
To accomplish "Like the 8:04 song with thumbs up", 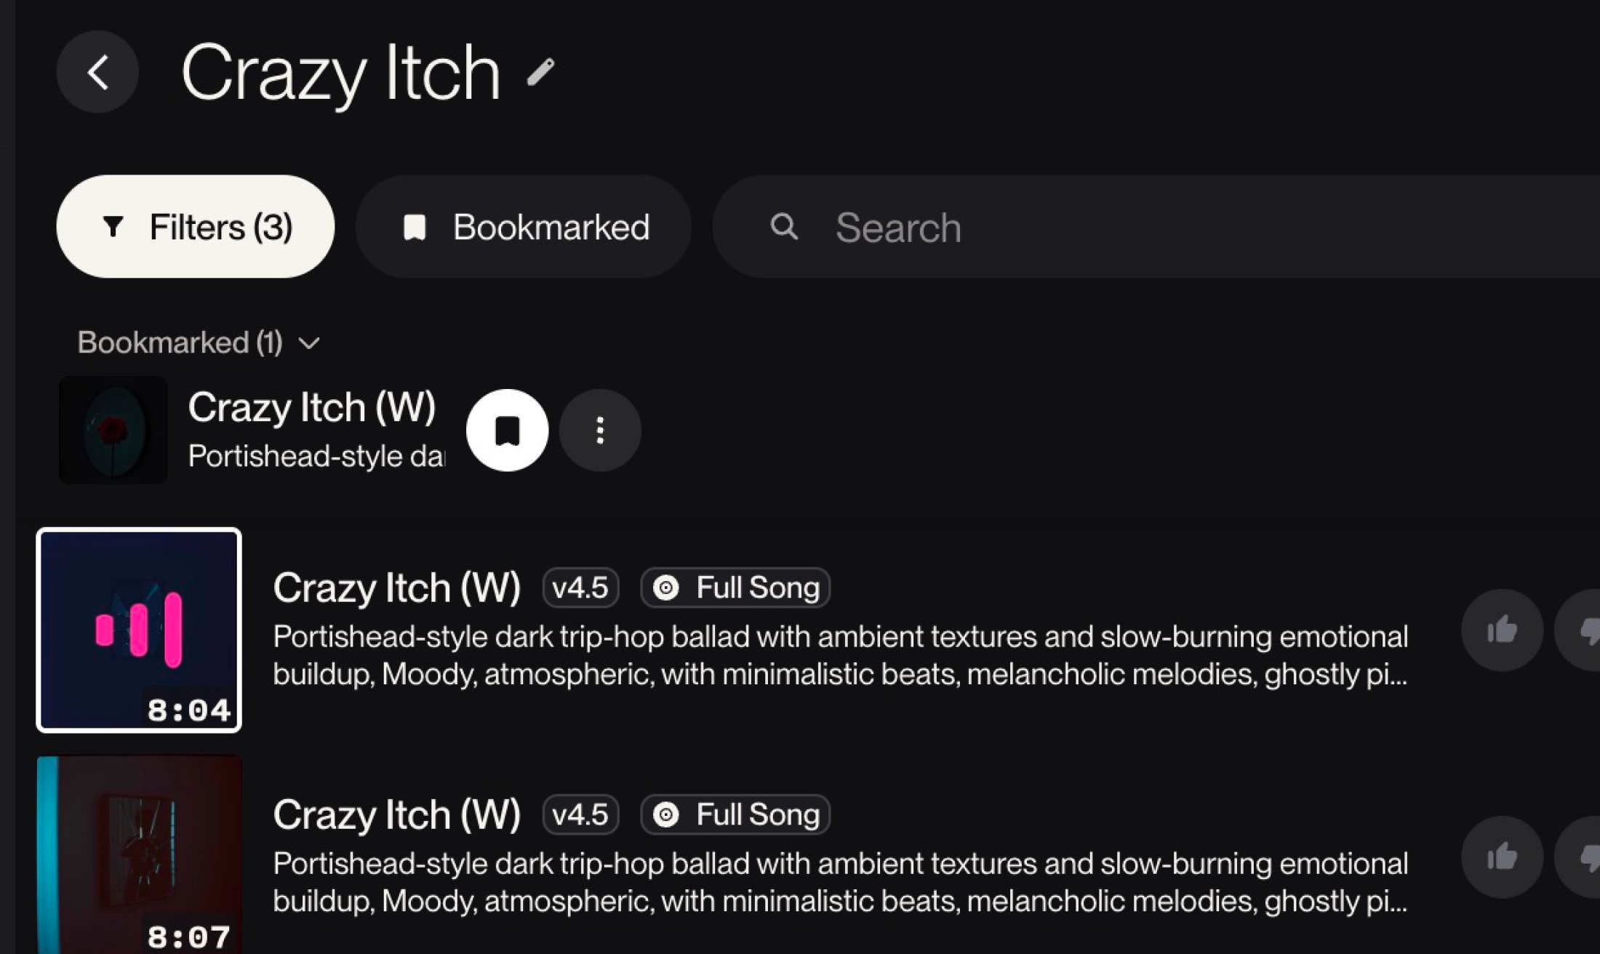I will [x=1502, y=630].
